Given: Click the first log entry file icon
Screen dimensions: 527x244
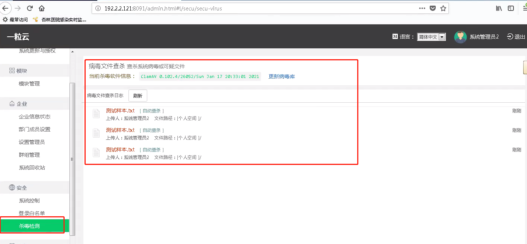Looking at the screenshot, I should (x=96, y=114).
